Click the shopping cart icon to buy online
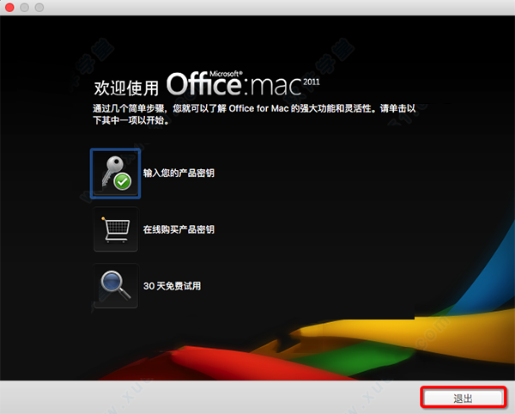Viewport: 515px width, 414px height. pyautogui.click(x=116, y=229)
